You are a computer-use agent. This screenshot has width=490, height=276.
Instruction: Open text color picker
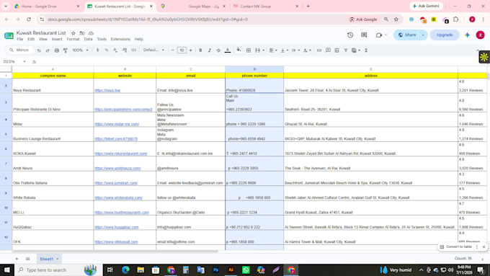pos(228,50)
